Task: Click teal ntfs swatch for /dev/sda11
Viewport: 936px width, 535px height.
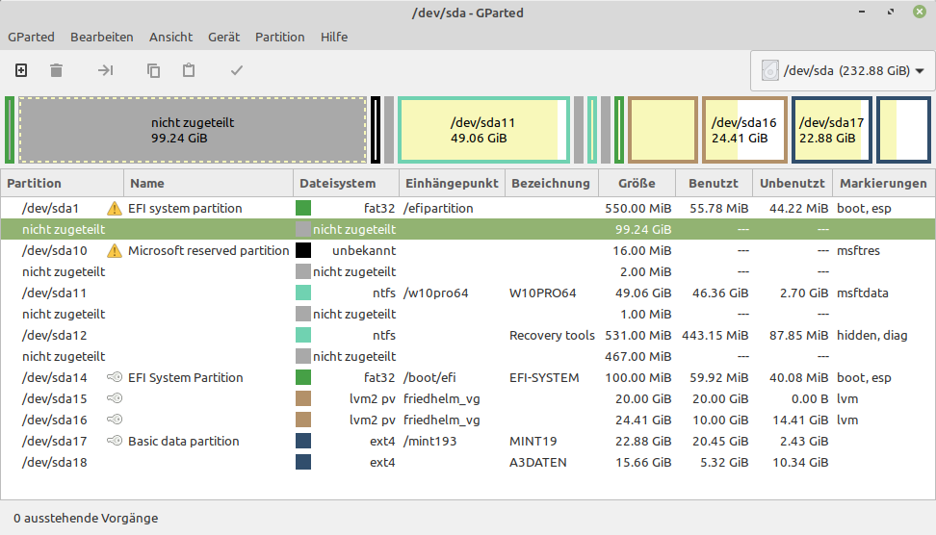Action: (303, 293)
